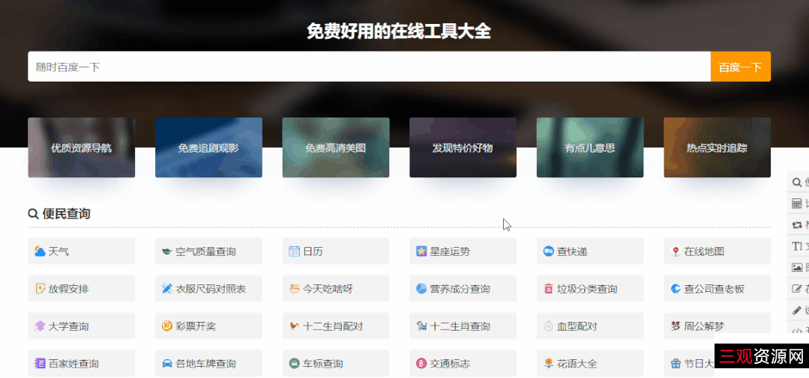The height and width of the screenshot is (378, 809).
Task: Click the star icon for 星座运势
Action: pos(421,252)
